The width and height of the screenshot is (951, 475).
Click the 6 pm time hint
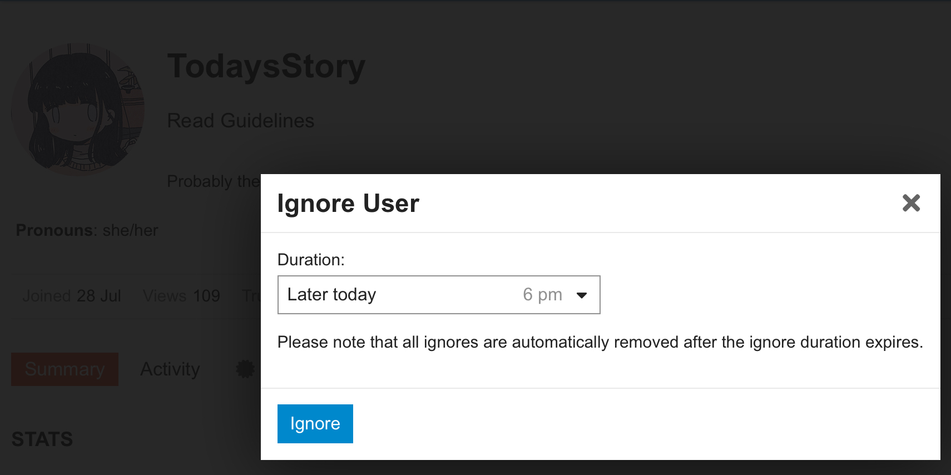coord(542,295)
